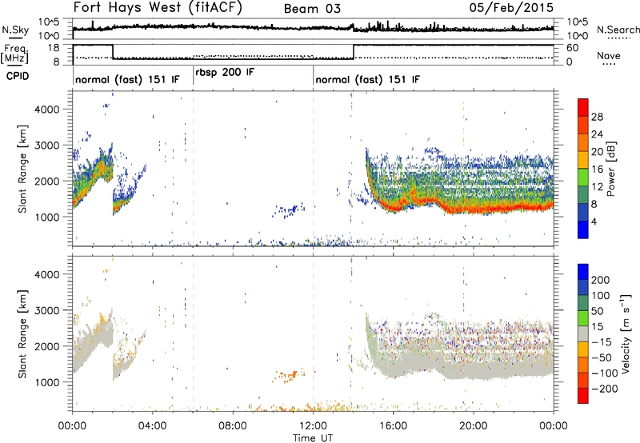
Task: Click the '24' tick on the Power colorbar
Action: coord(597,134)
